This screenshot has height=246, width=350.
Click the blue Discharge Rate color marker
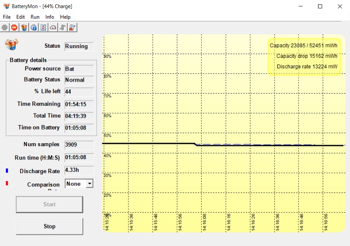(7, 170)
